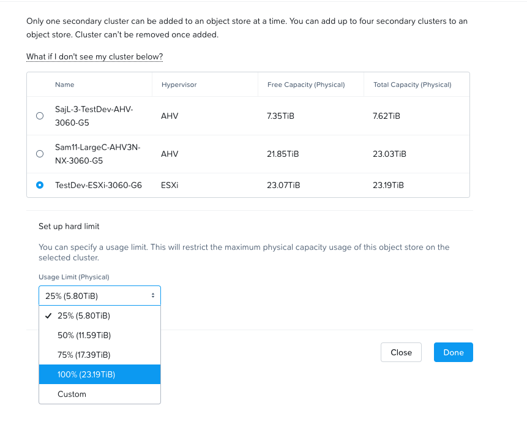Viewport: 527px width, 438px height.
Task: Click the ESXi hypervisor cell
Action: (170, 185)
